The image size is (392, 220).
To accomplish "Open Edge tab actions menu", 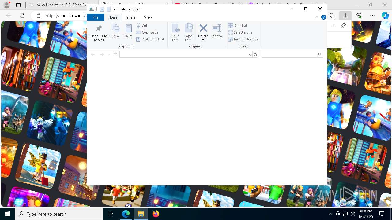I will pyautogui.click(x=18, y=5).
